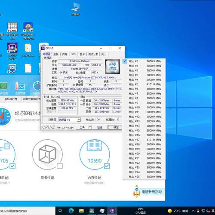Click the multiplier field x 38.0 (12 - 41)
This screenshot has width=215, height=215.
[x=67, y=104]
